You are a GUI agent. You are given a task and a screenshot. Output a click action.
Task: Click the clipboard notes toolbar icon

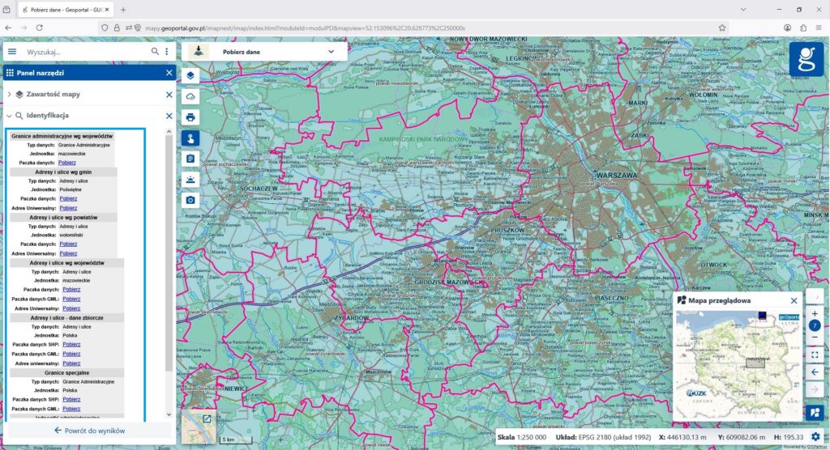tap(190, 159)
